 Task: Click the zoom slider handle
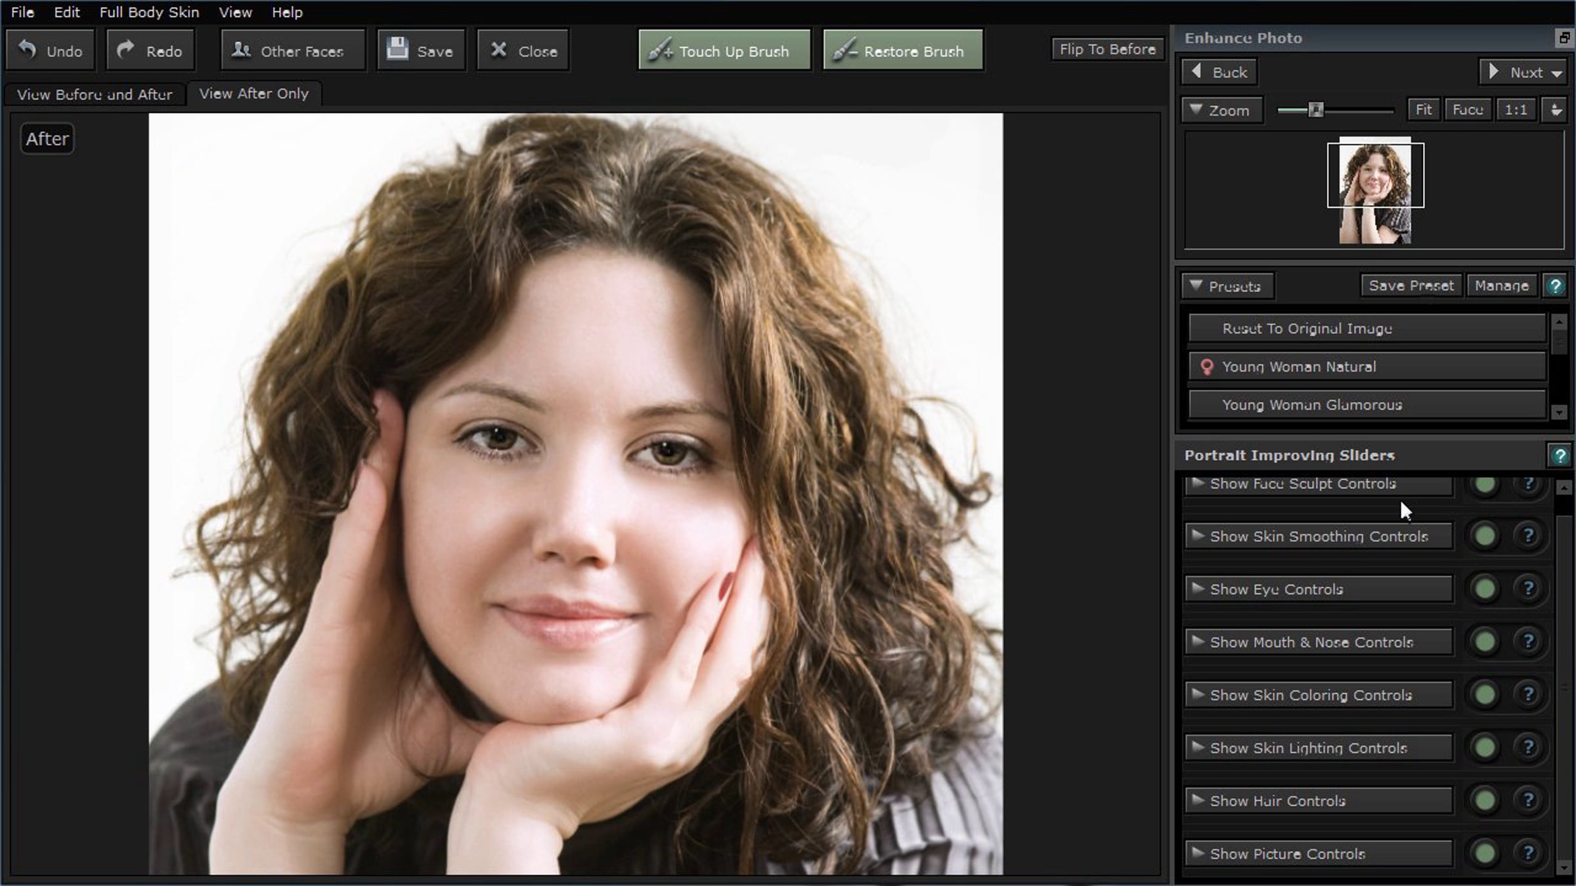(x=1315, y=110)
